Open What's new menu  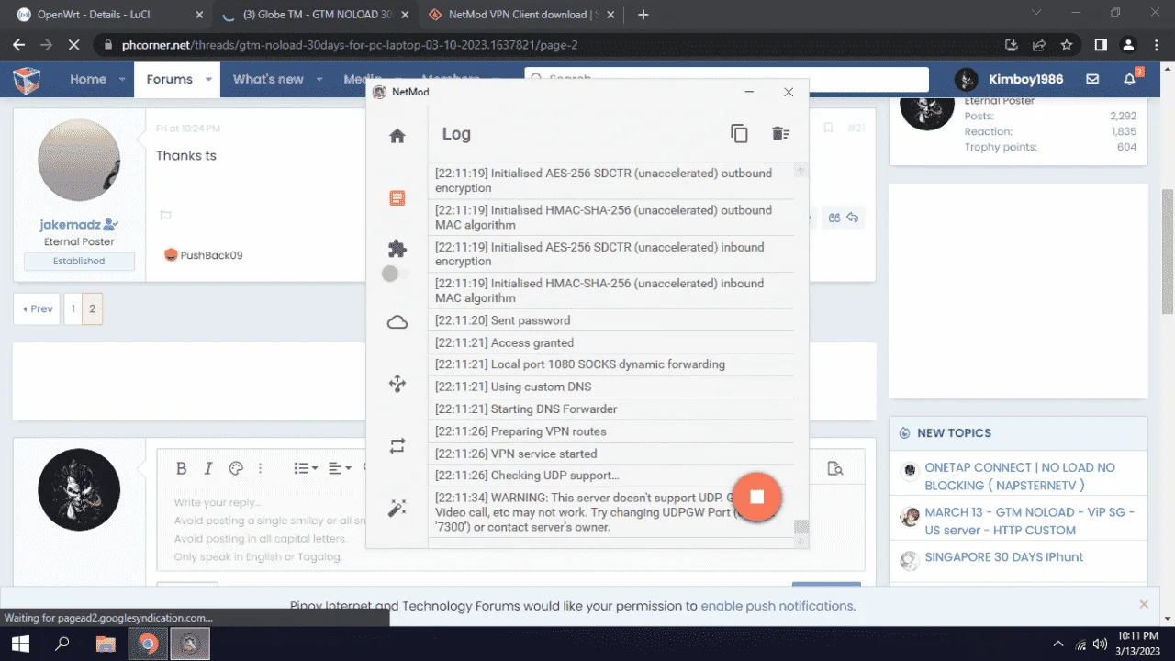pyautogui.click(x=268, y=79)
